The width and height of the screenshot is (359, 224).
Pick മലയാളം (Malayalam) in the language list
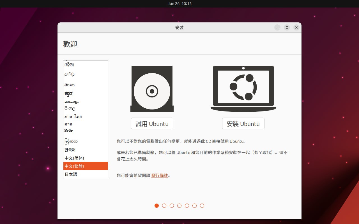pos(86,101)
